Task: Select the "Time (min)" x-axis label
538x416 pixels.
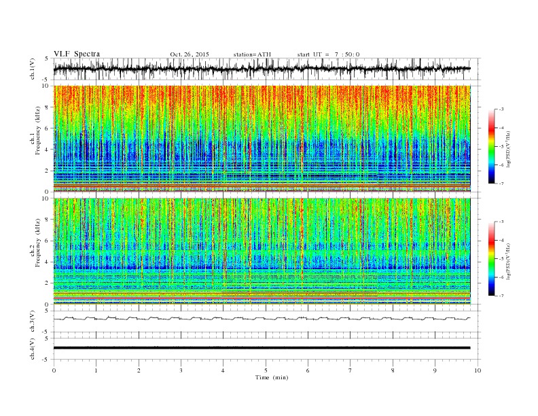Action: click(272, 377)
